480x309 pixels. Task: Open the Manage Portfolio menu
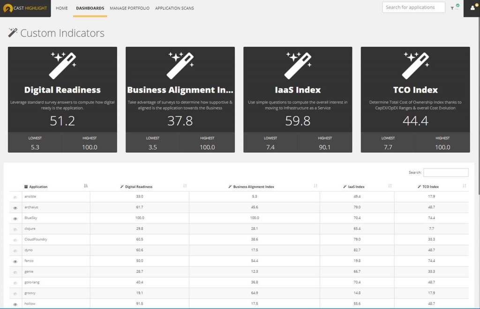[x=129, y=8]
